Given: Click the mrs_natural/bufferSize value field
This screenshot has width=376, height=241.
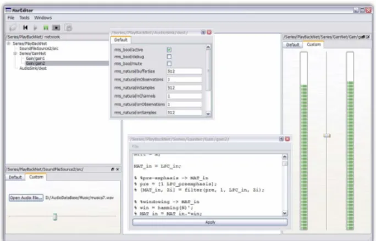Looking at the screenshot, I should tap(184, 71).
